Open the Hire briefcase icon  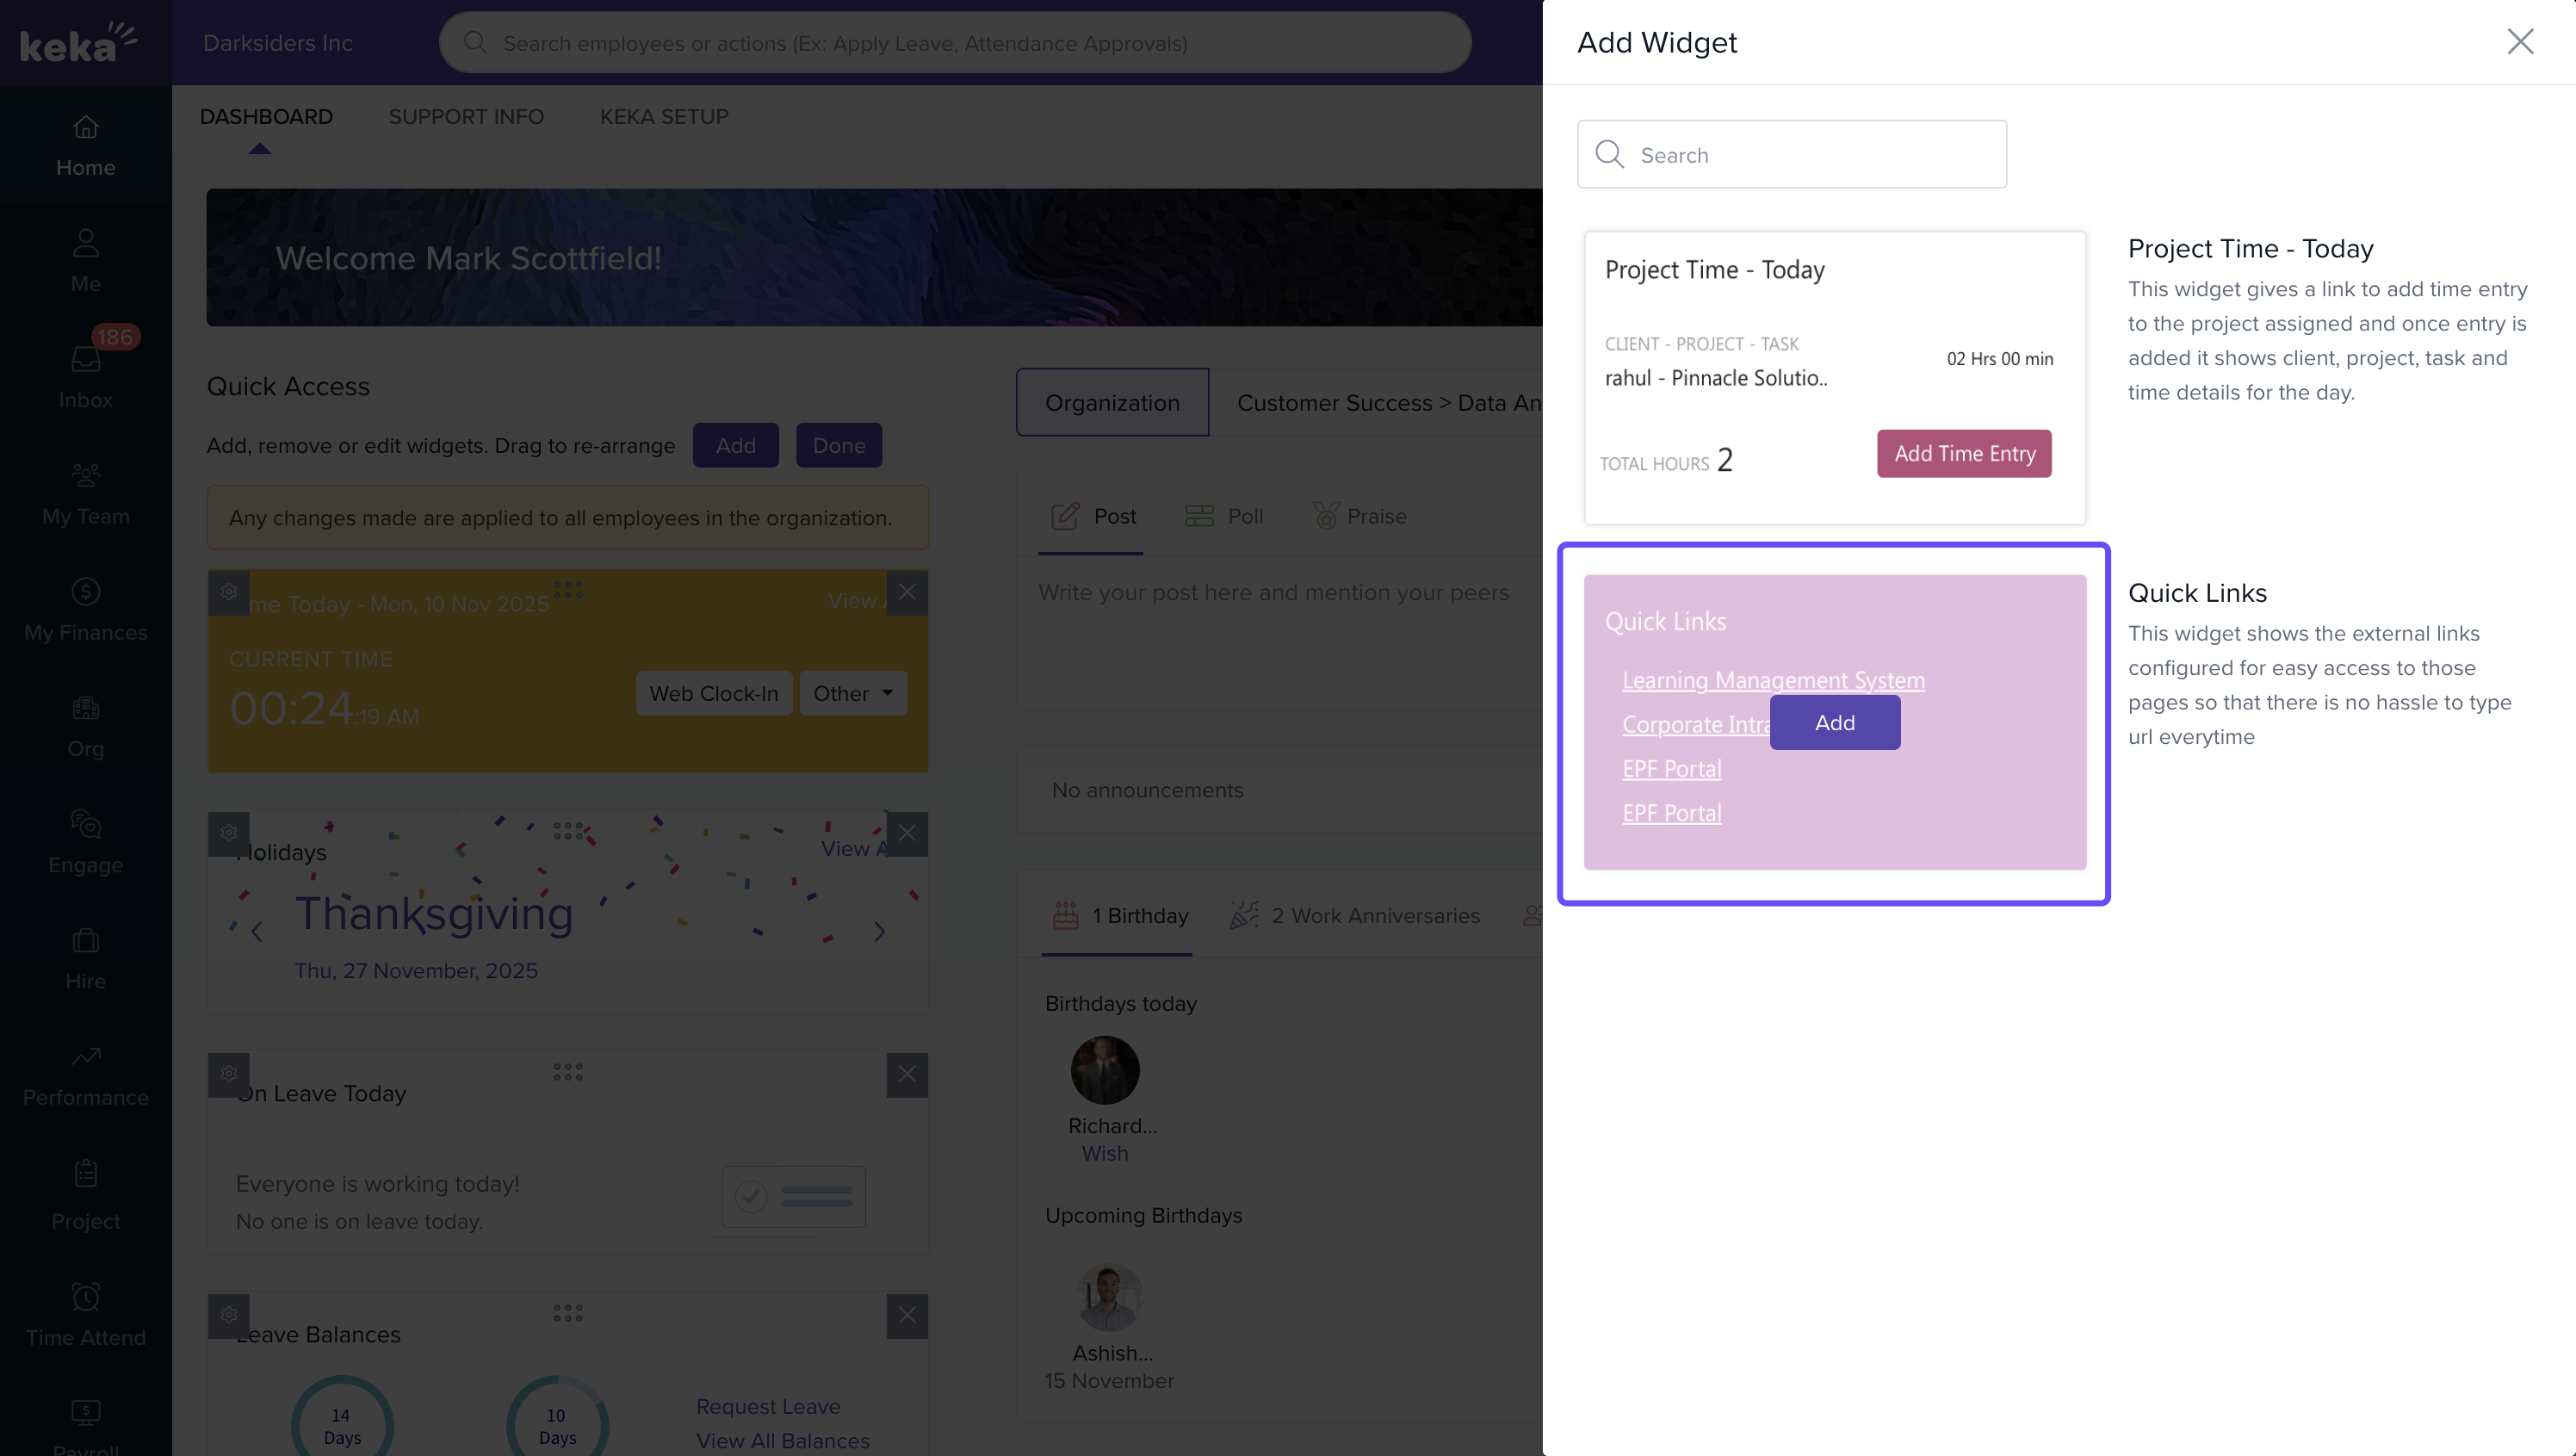click(x=86, y=941)
